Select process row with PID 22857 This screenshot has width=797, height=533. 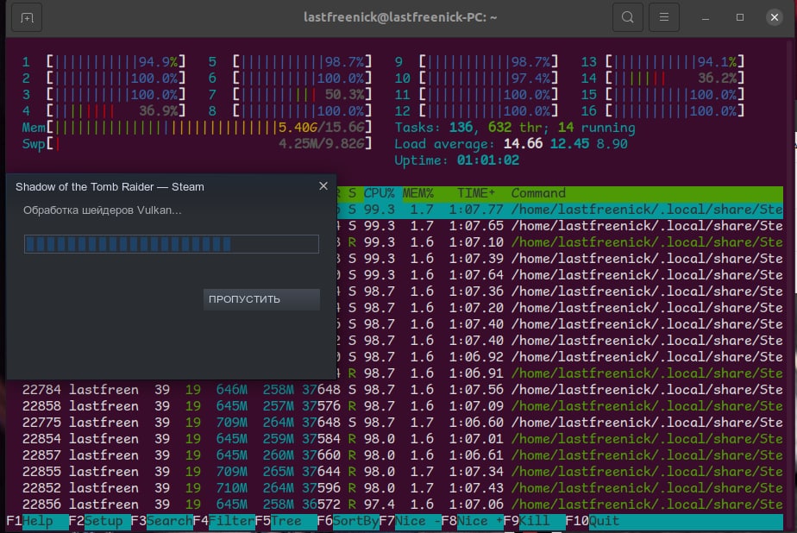[x=402, y=455]
